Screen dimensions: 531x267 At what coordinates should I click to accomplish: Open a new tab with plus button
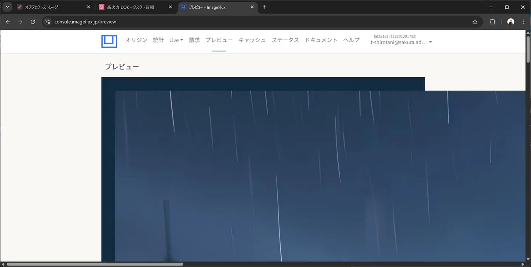[x=264, y=7]
